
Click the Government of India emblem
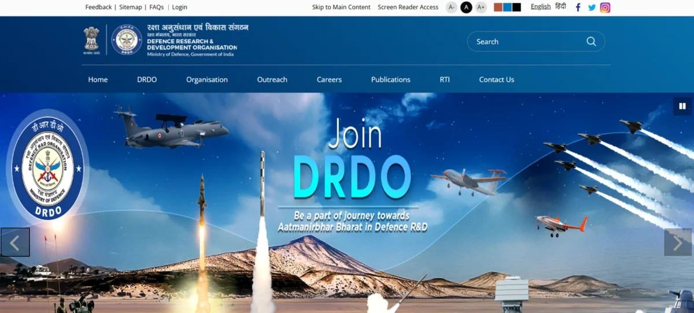(x=91, y=40)
